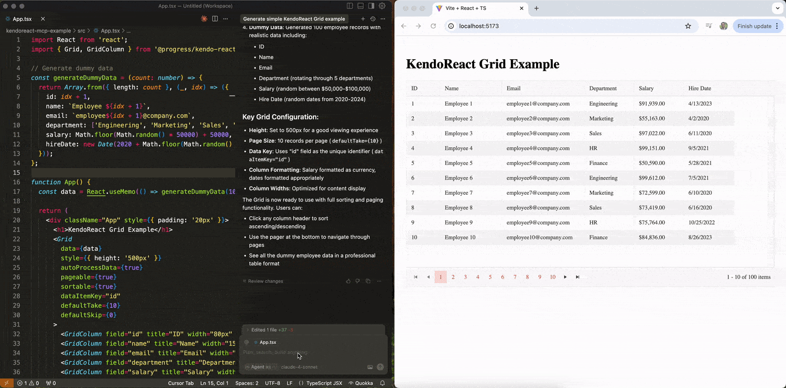The height and width of the screenshot is (388, 786).
Task: Open the remote connection icon in status bar
Action: [x=7, y=383]
